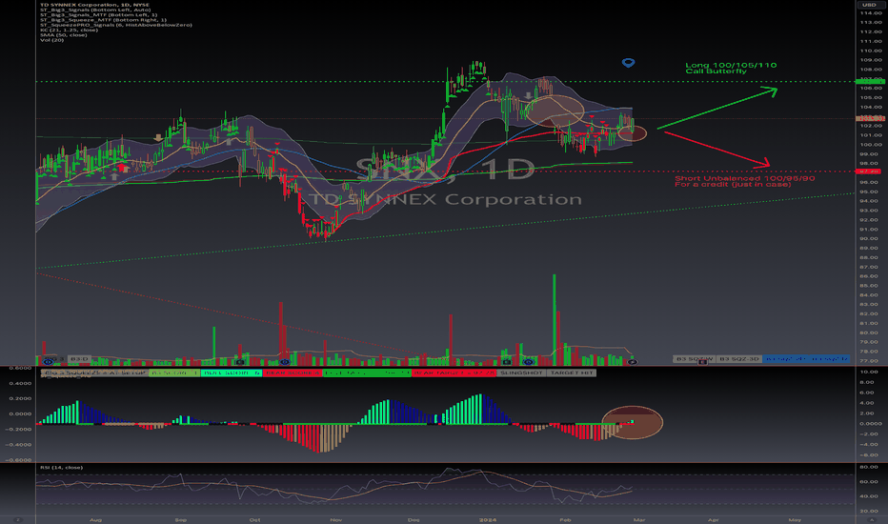Click the BEAR TARGET = 97.20 label
Viewport: 888px width, 524px height.
(x=454, y=373)
